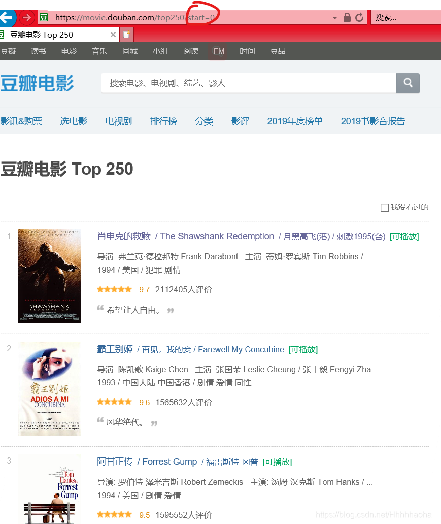Click star rating icons for 霸王别姬

114,402
